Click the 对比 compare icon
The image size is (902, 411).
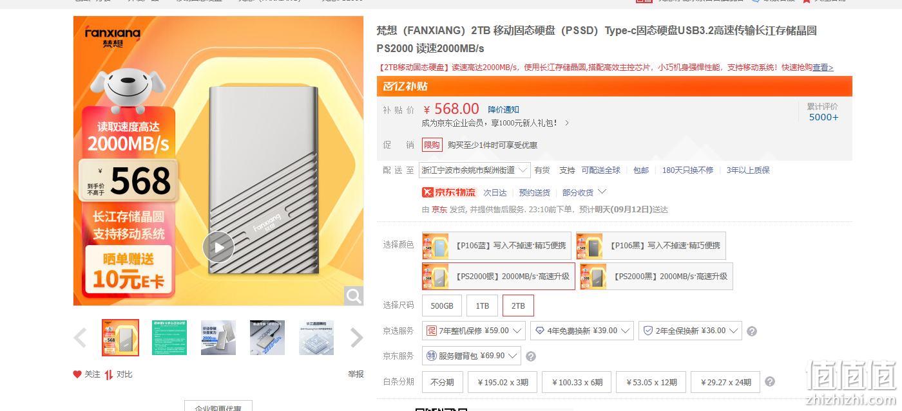click(x=109, y=374)
